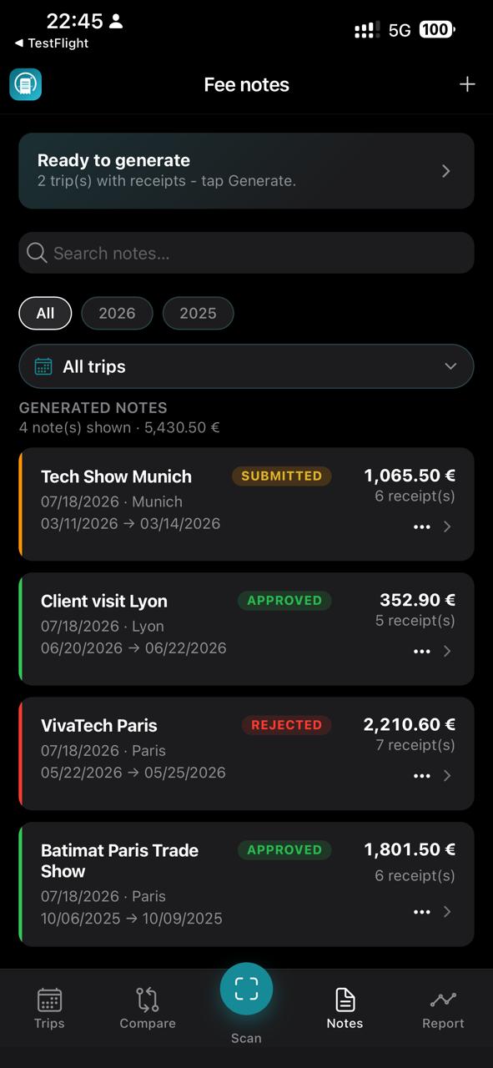Open the chevron on Batimat Paris Trade Show

click(x=447, y=912)
